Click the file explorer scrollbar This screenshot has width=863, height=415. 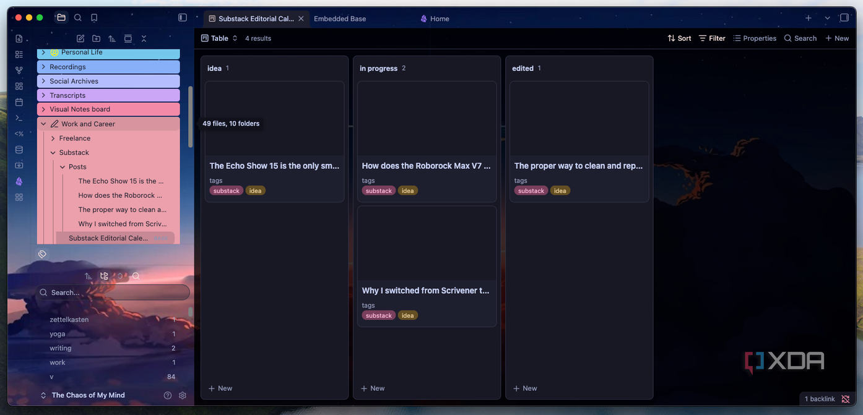(x=190, y=116)
